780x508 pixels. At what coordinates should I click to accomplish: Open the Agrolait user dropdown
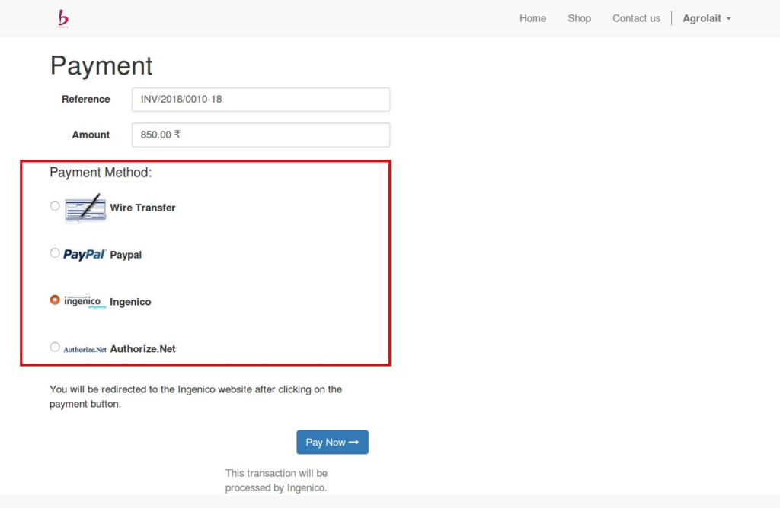[x=706, y=18]
